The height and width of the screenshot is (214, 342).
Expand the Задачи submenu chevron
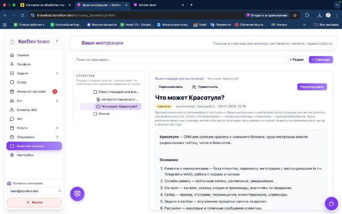[x=57, y=73]
